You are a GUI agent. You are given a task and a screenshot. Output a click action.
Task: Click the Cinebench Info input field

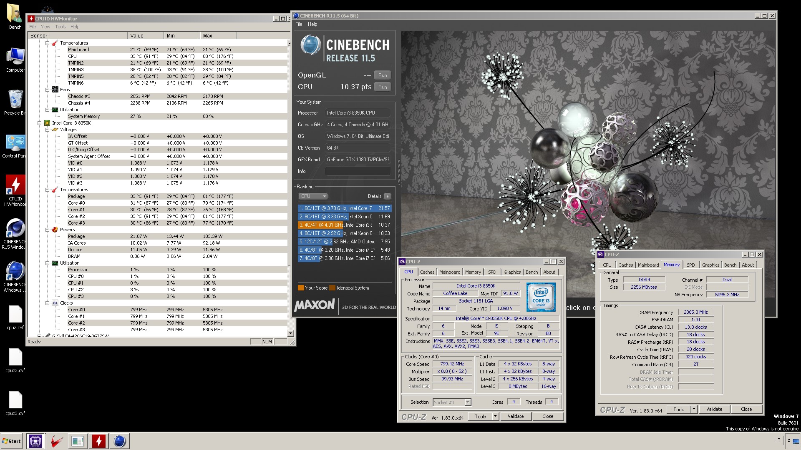358,171
